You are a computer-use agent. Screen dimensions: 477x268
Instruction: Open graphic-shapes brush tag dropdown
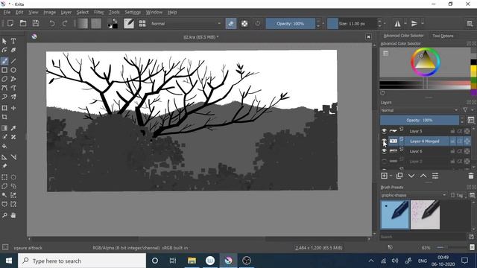[414, 195]
